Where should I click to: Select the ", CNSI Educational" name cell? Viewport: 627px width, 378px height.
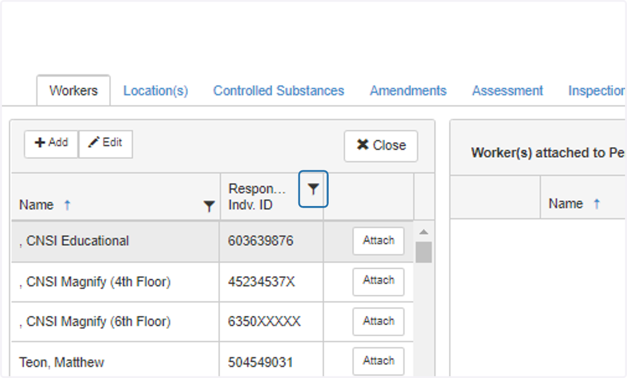coord(115,241)
